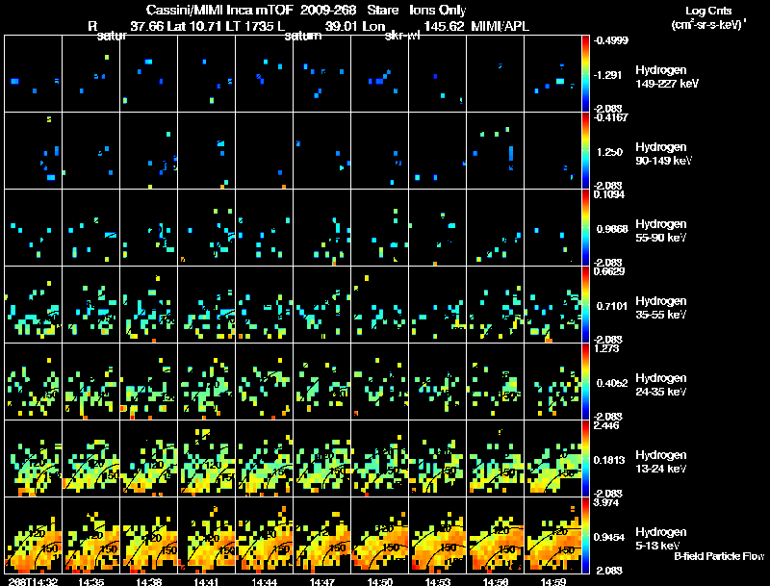Image resolution: width=770 pixels, height=586 pixels.
Task: Select the 14:56 time label
Action: click(495, 581)
